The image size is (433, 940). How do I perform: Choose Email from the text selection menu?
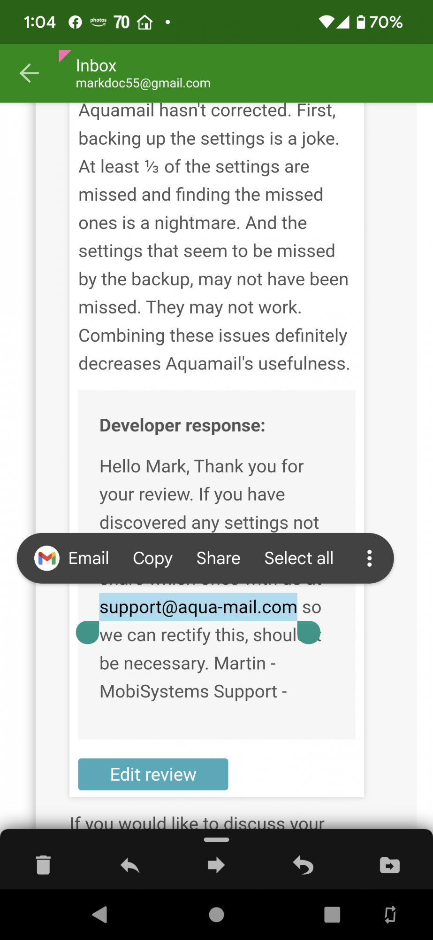click(x=89, y=558)
